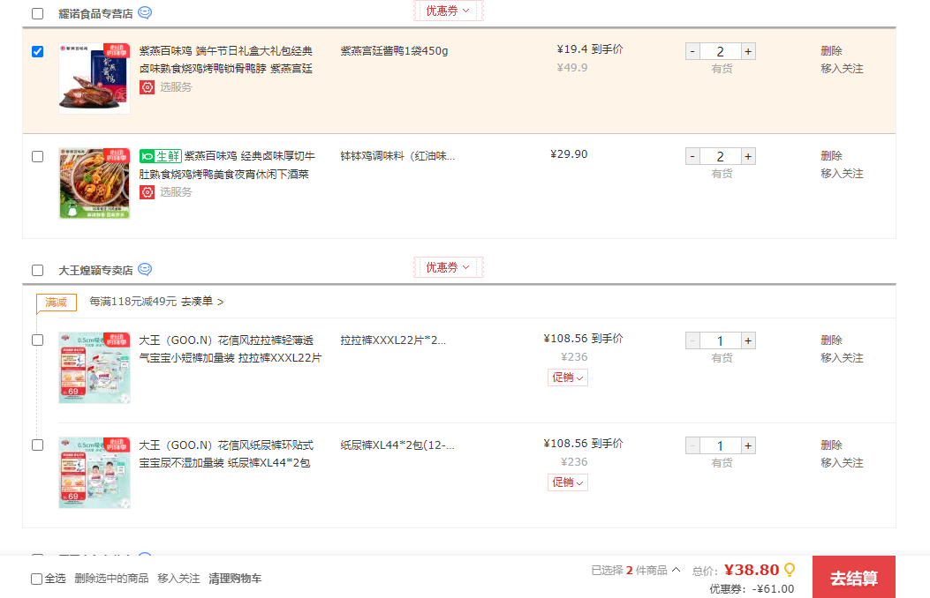Click 选服务 text for 紫燕宫廷酱鸭 item
Screen dimensions: 930x598
(x=176, y=87)
